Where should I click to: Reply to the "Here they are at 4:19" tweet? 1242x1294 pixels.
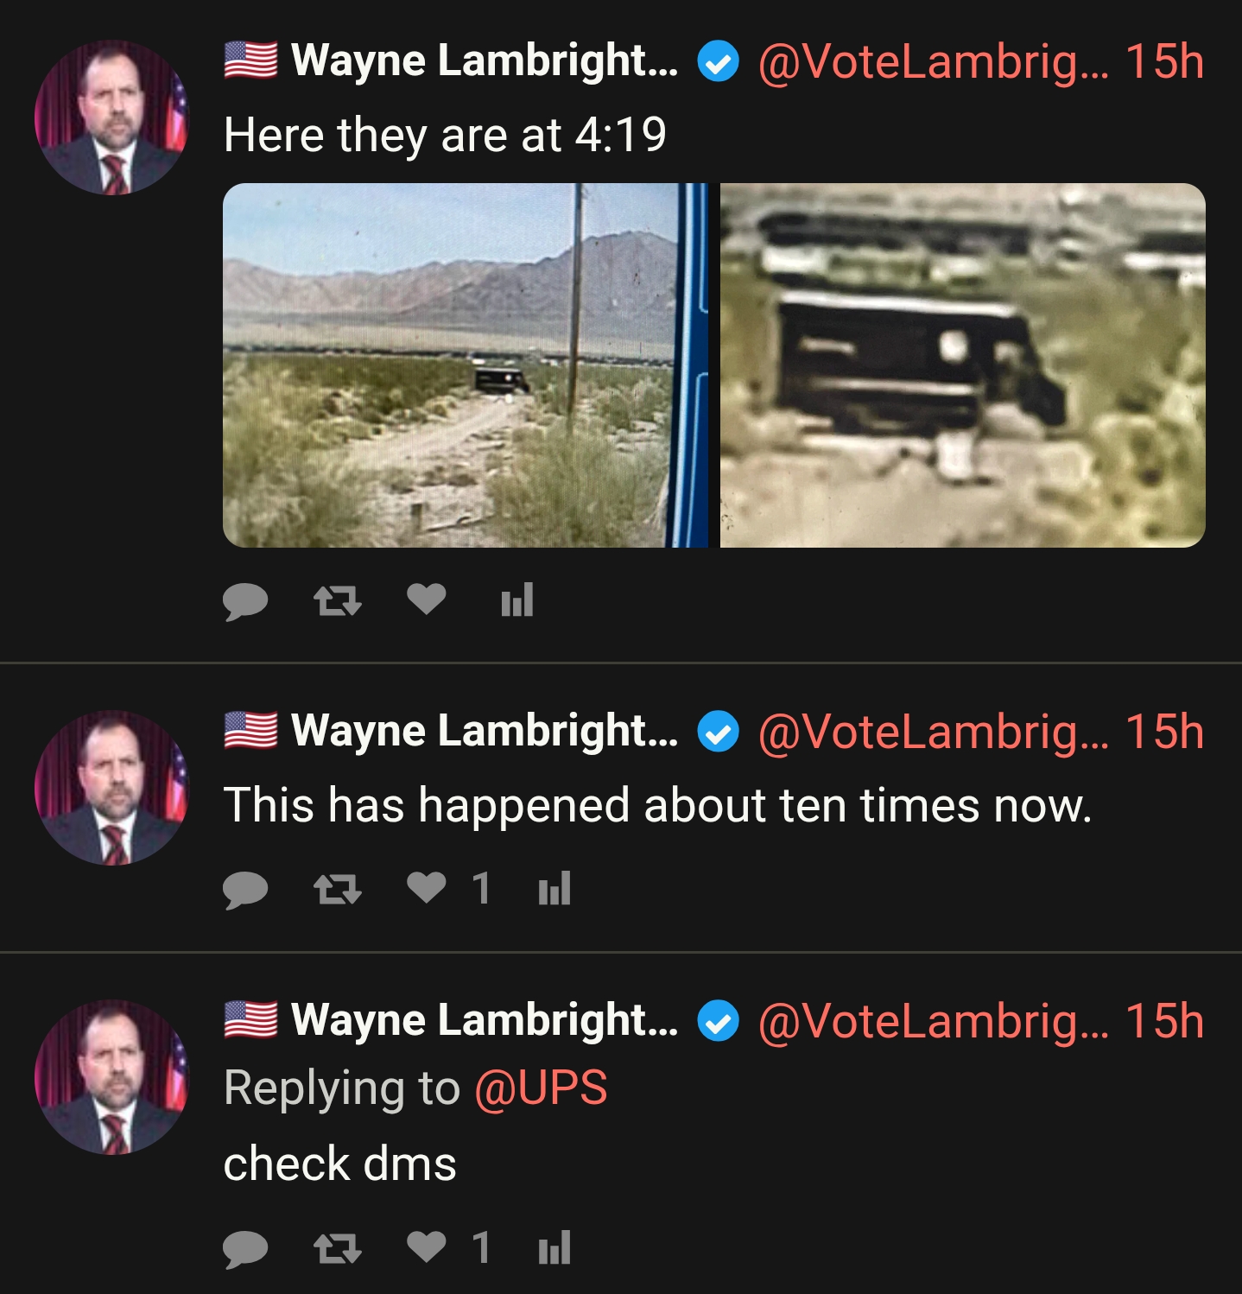pyautogui.click(x=245, y=601)
